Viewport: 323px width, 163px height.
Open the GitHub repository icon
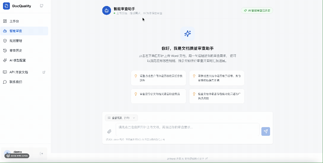click(x=42, y=6)
